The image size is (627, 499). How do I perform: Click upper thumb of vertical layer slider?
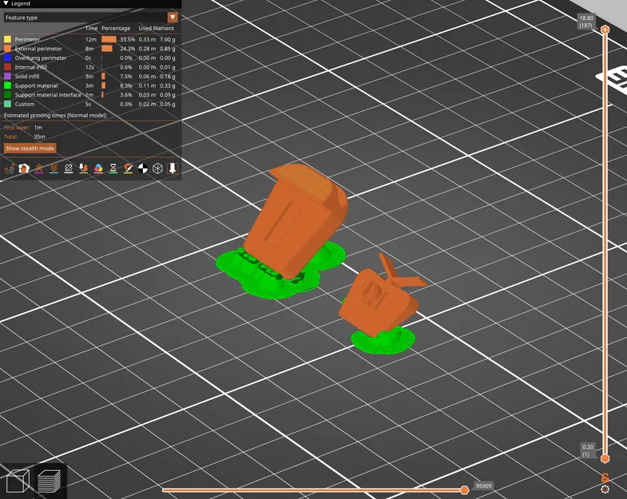pyautogui.click(x=605, y=30)
